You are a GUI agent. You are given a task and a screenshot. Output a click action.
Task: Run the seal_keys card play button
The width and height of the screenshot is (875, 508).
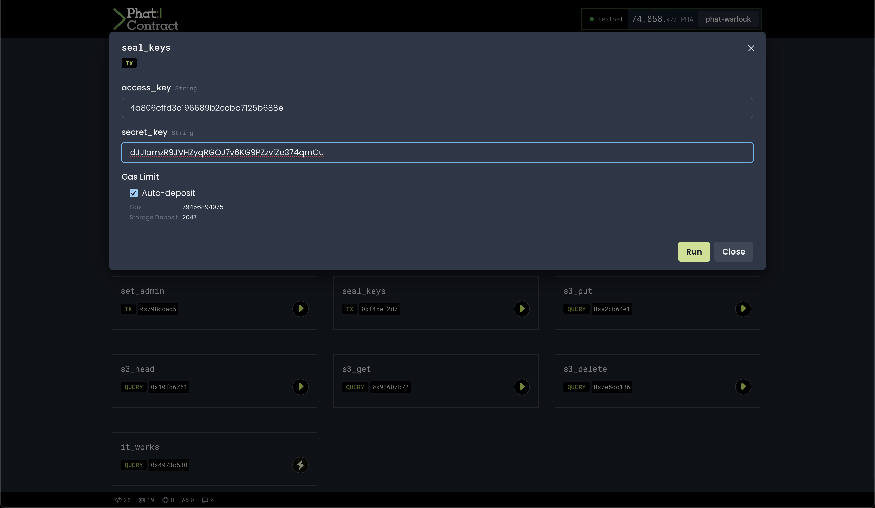pos(522,309)
